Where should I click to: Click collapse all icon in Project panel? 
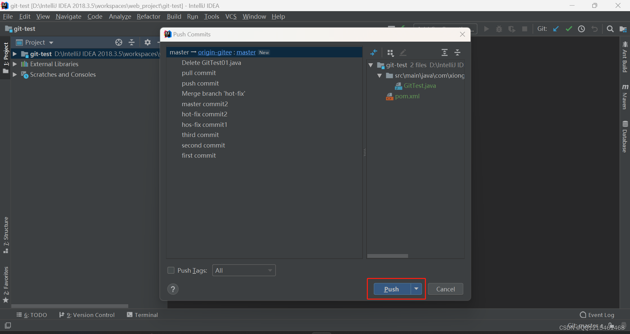[132, 42]
